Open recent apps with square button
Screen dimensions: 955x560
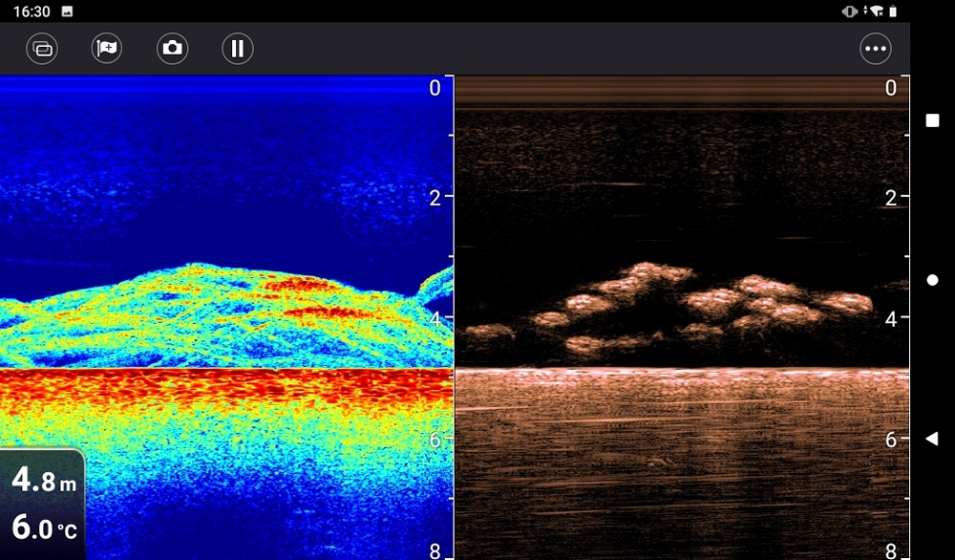coord(932,120)
